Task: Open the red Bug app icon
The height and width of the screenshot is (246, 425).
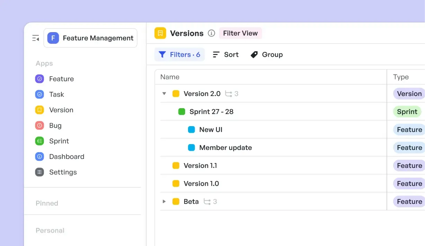Action: pyautogui.click(x=39, y=125)
